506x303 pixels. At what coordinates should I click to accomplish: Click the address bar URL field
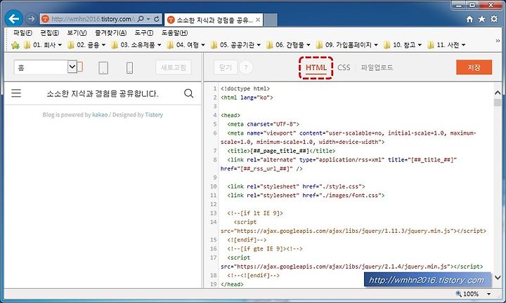93,19
